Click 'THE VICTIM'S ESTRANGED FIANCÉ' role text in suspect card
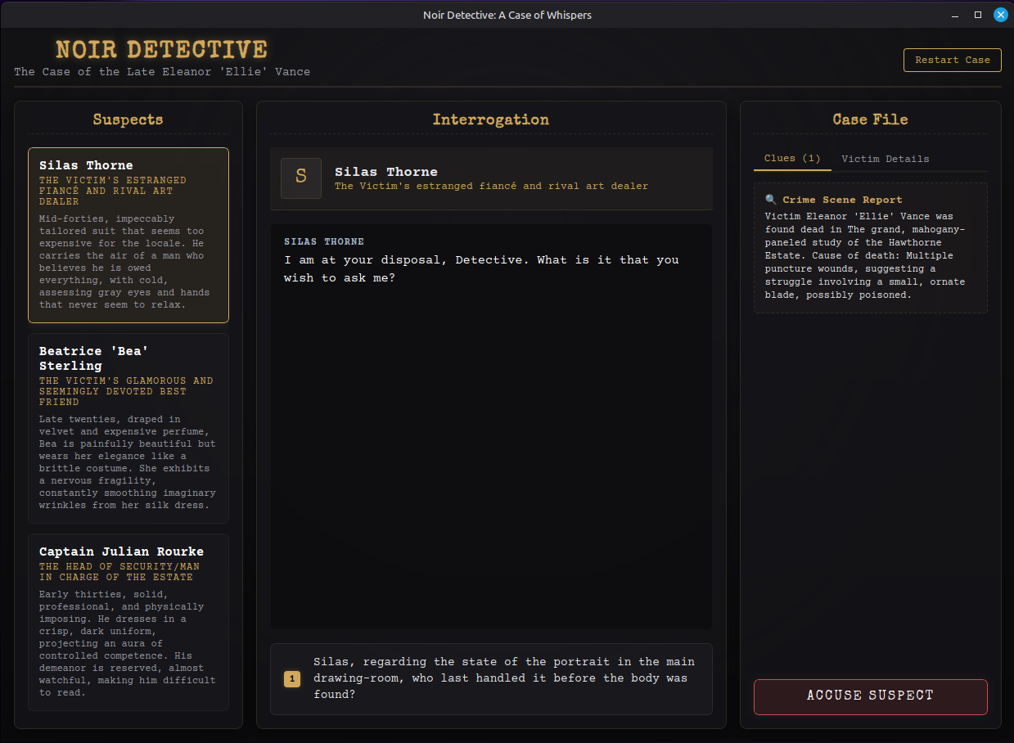Viewport: 1014px width, 743px height. point(113,191)
